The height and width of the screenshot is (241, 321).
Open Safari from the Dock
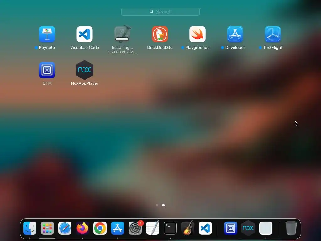coord(65,228)
